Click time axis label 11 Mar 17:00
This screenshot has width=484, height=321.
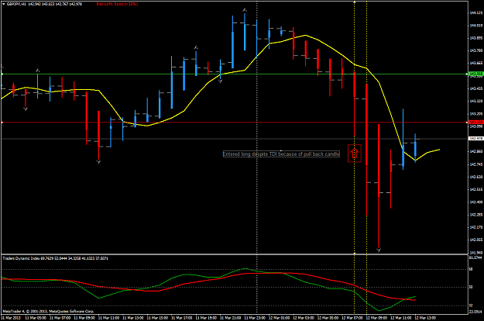tap(182, 318)
